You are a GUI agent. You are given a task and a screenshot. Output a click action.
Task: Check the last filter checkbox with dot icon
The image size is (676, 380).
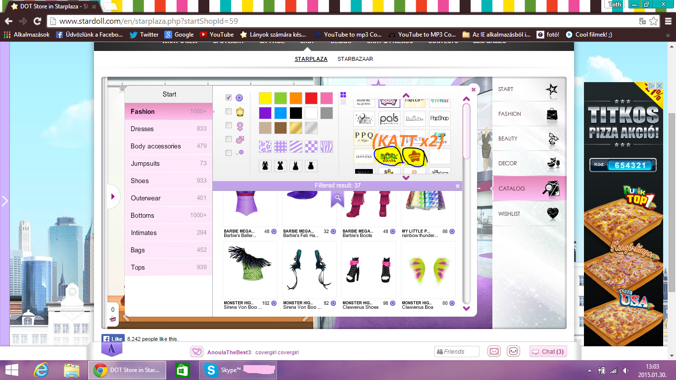[x=229, y=153]
